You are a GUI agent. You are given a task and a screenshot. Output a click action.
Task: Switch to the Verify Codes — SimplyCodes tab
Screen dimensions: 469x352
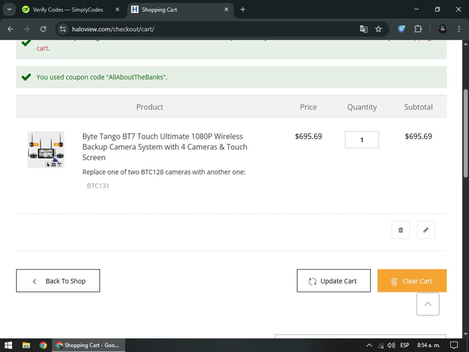[68, 10]
